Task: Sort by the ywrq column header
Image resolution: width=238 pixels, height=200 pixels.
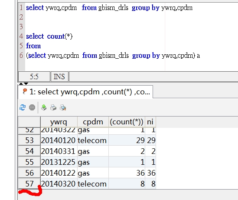Action: click(x=59, y=122)
